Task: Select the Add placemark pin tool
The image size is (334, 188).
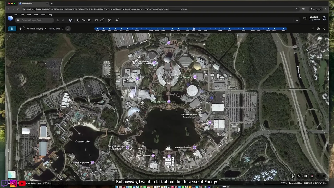Action: [78, 20]
